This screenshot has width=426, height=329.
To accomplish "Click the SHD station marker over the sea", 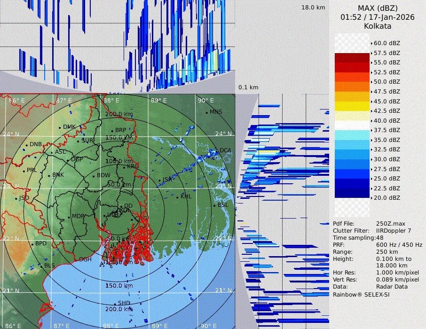I will 115,303.
